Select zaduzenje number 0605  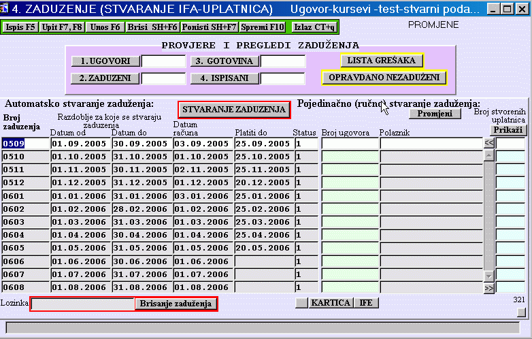pos(25,248)
